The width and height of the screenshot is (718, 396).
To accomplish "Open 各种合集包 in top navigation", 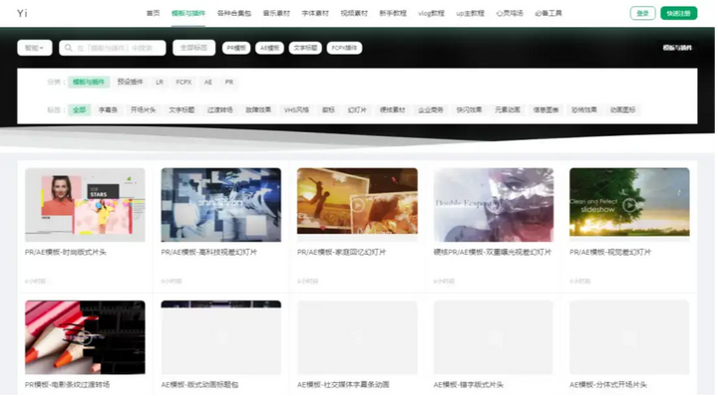I will [x=234, y=13].
